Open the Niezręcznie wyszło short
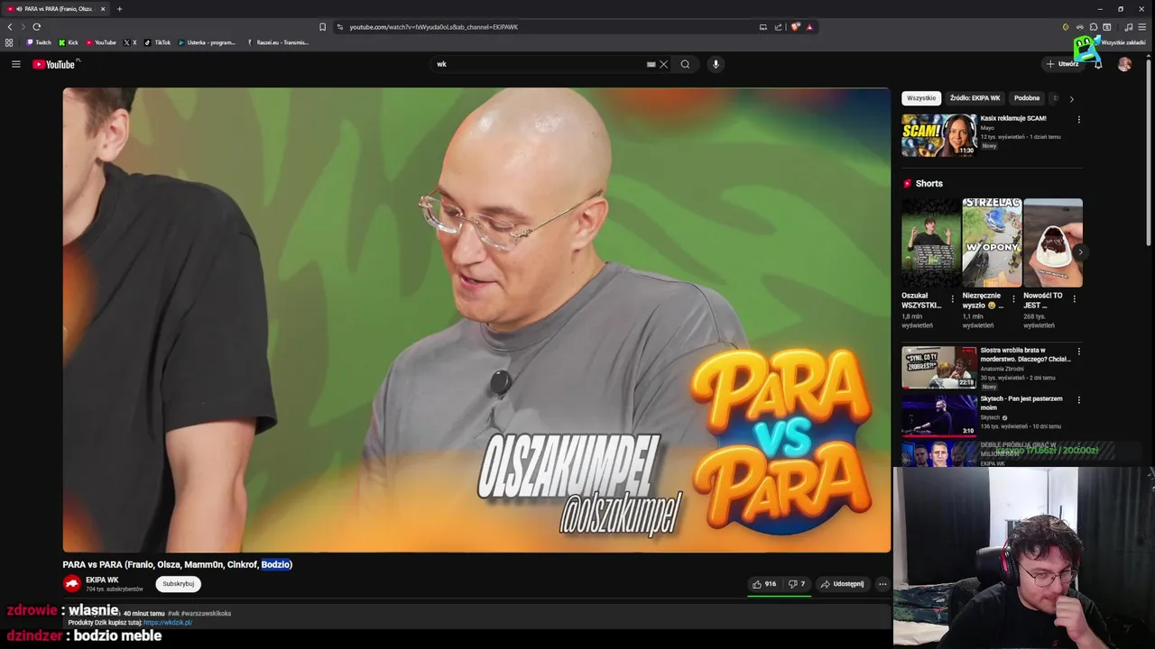Screen dimensions: 1155x649 [992, 242]
